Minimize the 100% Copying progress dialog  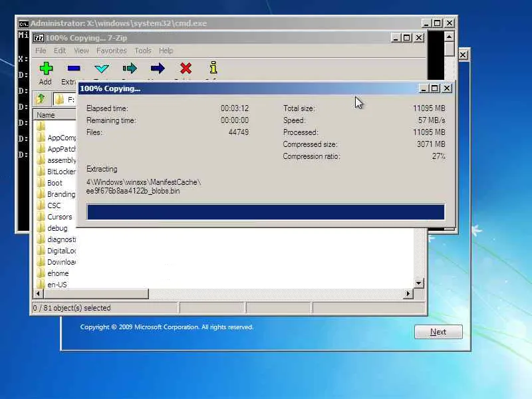[423, 89]
